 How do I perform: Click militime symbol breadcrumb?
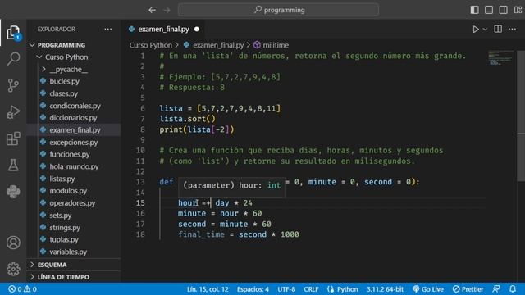(x=276, y=45)
